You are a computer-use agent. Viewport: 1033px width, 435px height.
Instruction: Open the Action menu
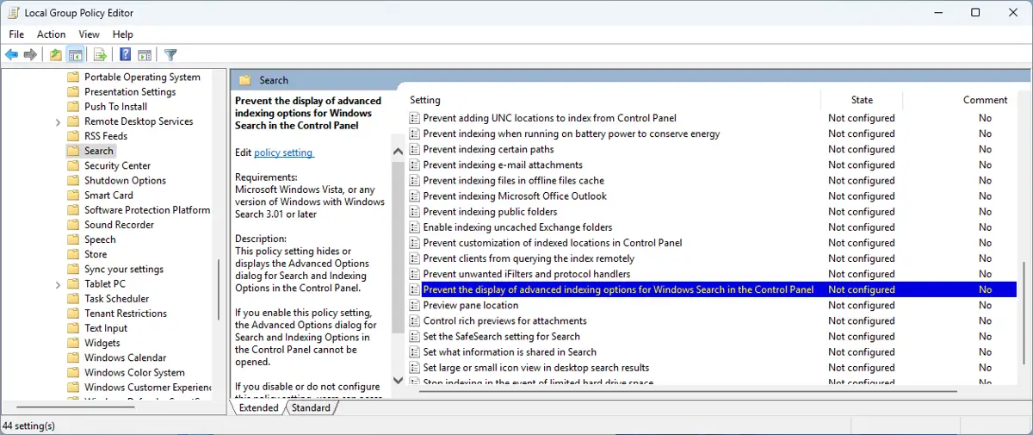pyautogui.click(x=51, y=34)
